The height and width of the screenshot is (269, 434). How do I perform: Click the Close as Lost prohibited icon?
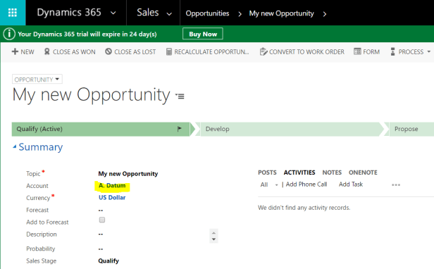(108, 51)
